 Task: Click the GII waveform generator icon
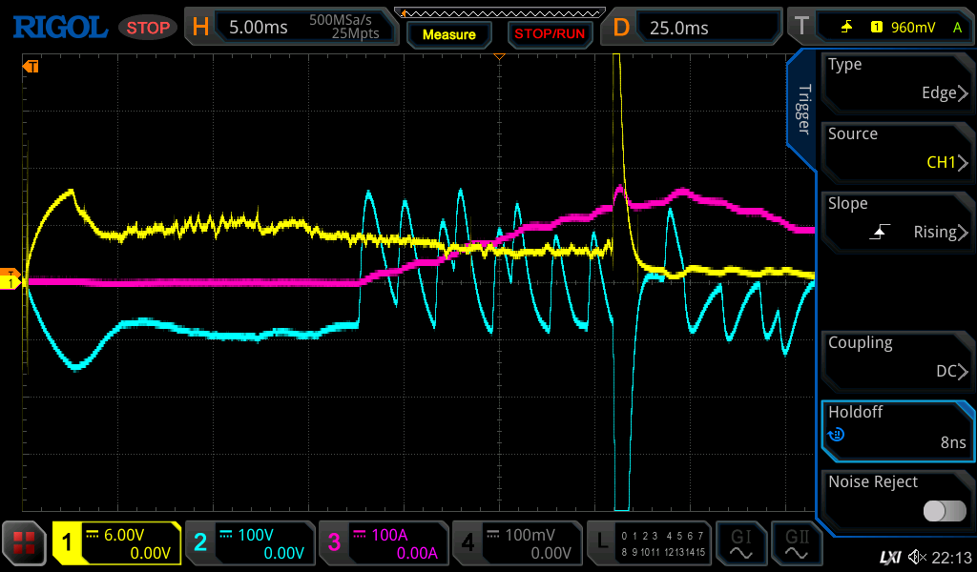pos(797,543)
